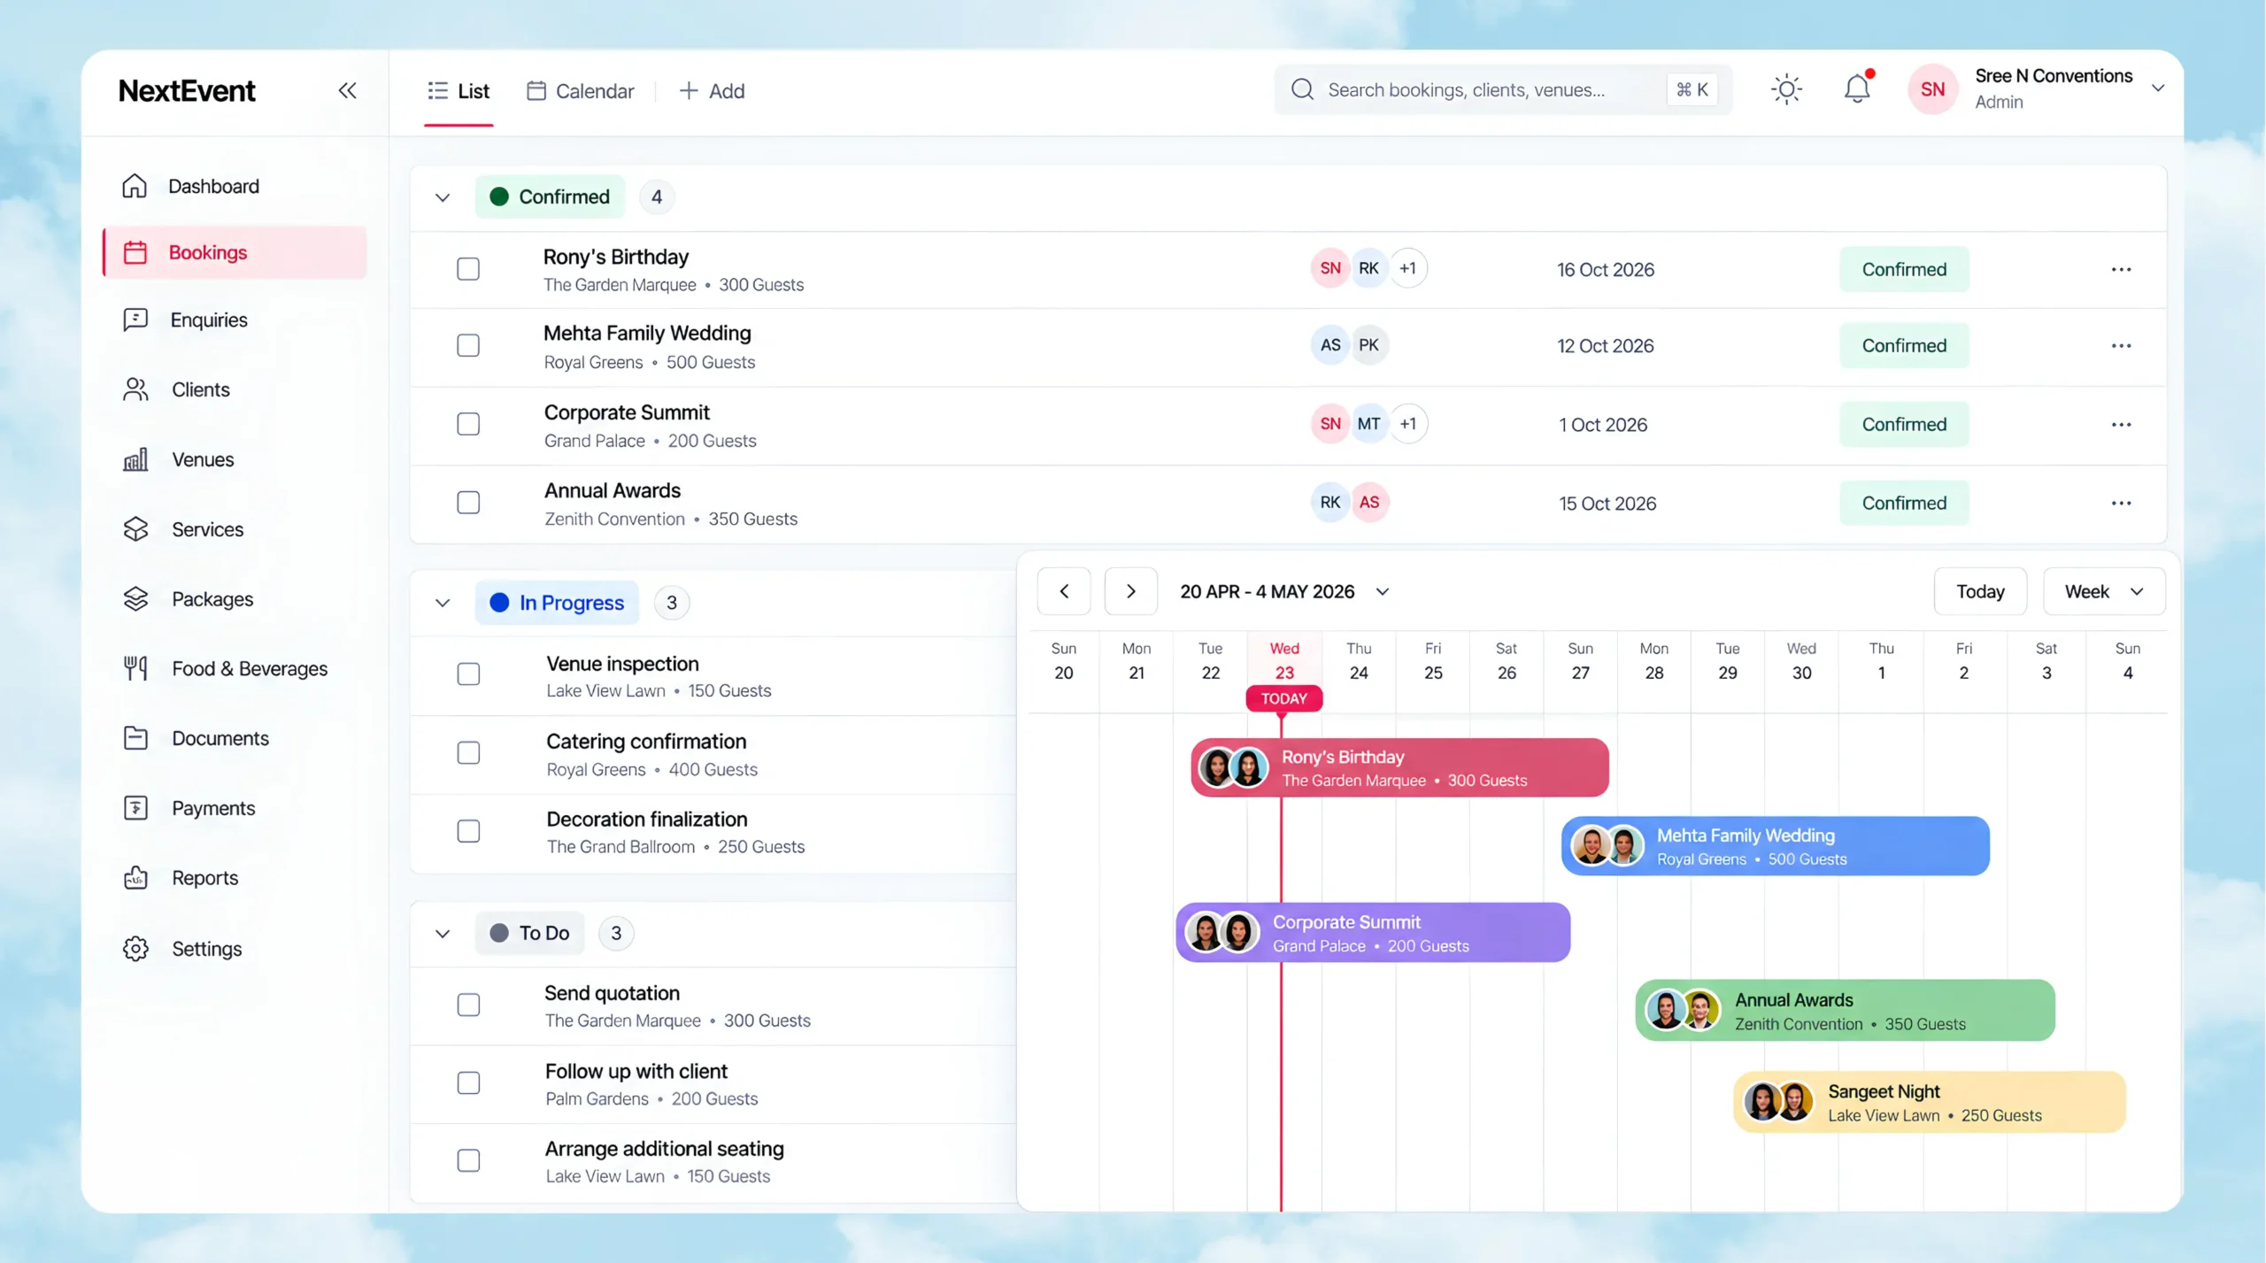Screen dimensions: 2266x1263
Task: Click the Today button
Action: click(1980, 591)
